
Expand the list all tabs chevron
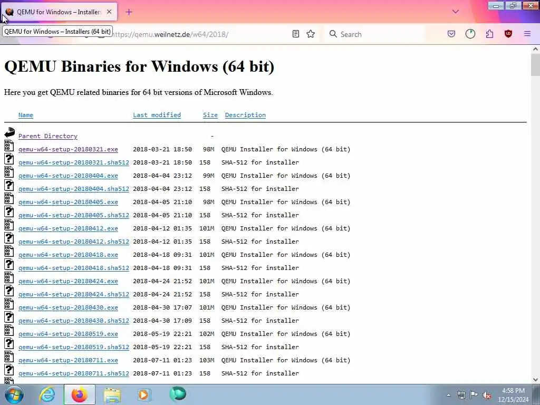click(456, 12)
